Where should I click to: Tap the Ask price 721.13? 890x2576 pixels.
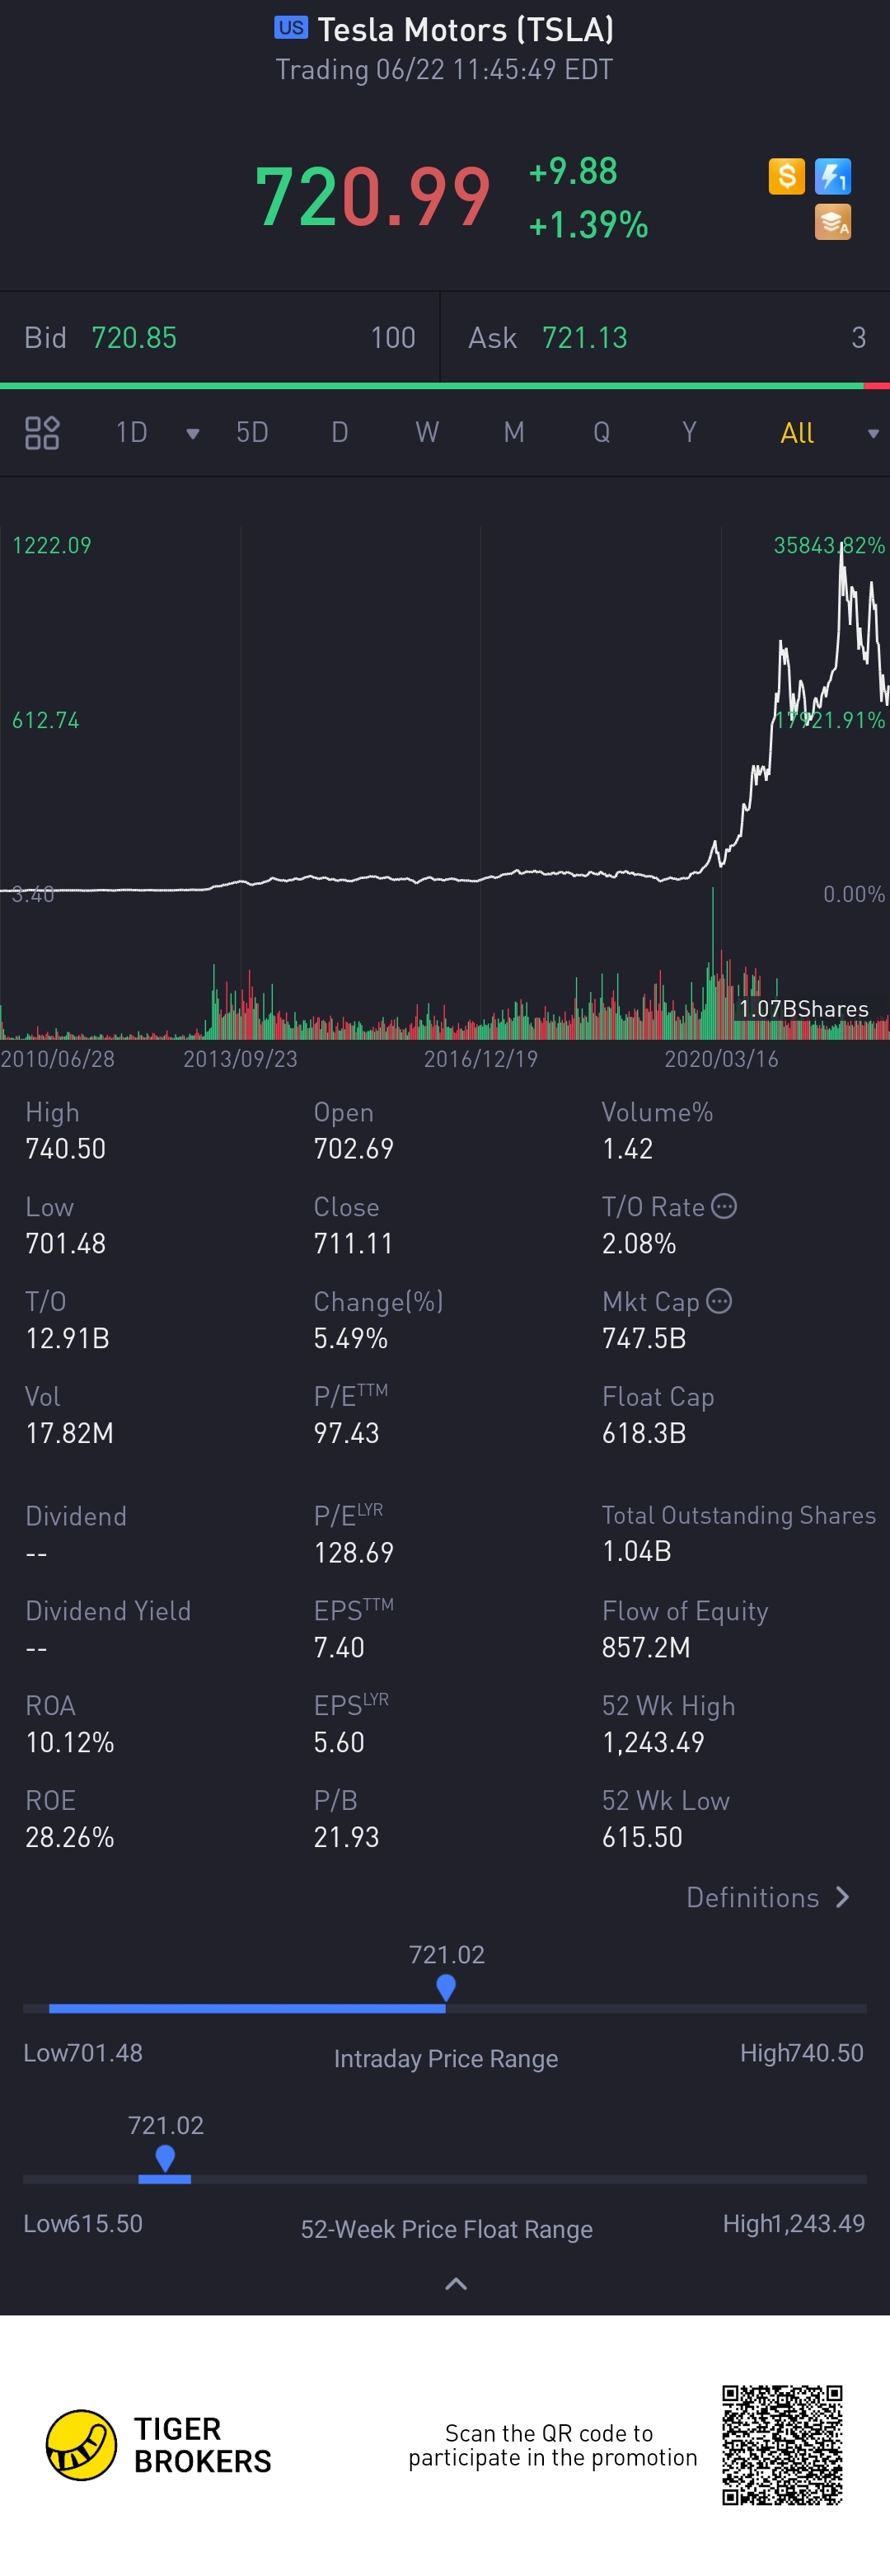(584, 338)
